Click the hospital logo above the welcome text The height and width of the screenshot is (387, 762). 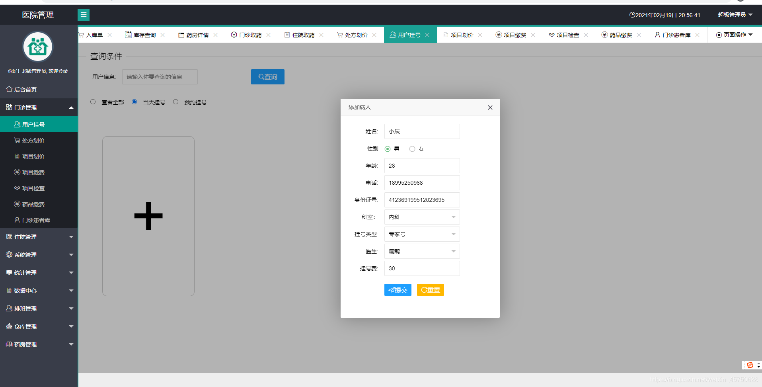37,46
